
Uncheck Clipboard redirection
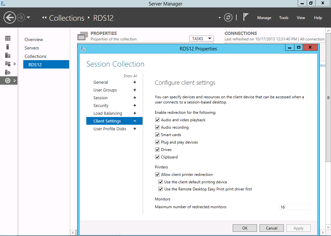click(x=157, y=157)
